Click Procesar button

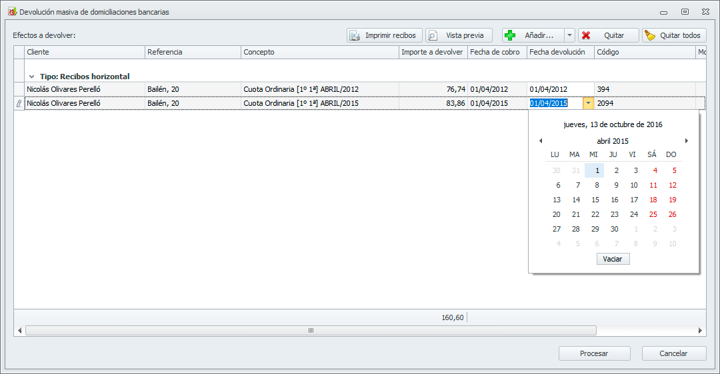click(594, 353)
